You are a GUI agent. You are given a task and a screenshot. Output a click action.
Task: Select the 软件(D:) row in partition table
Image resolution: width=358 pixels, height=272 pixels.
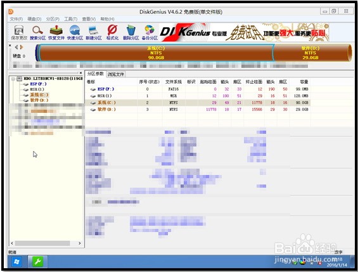pos(198,110)
